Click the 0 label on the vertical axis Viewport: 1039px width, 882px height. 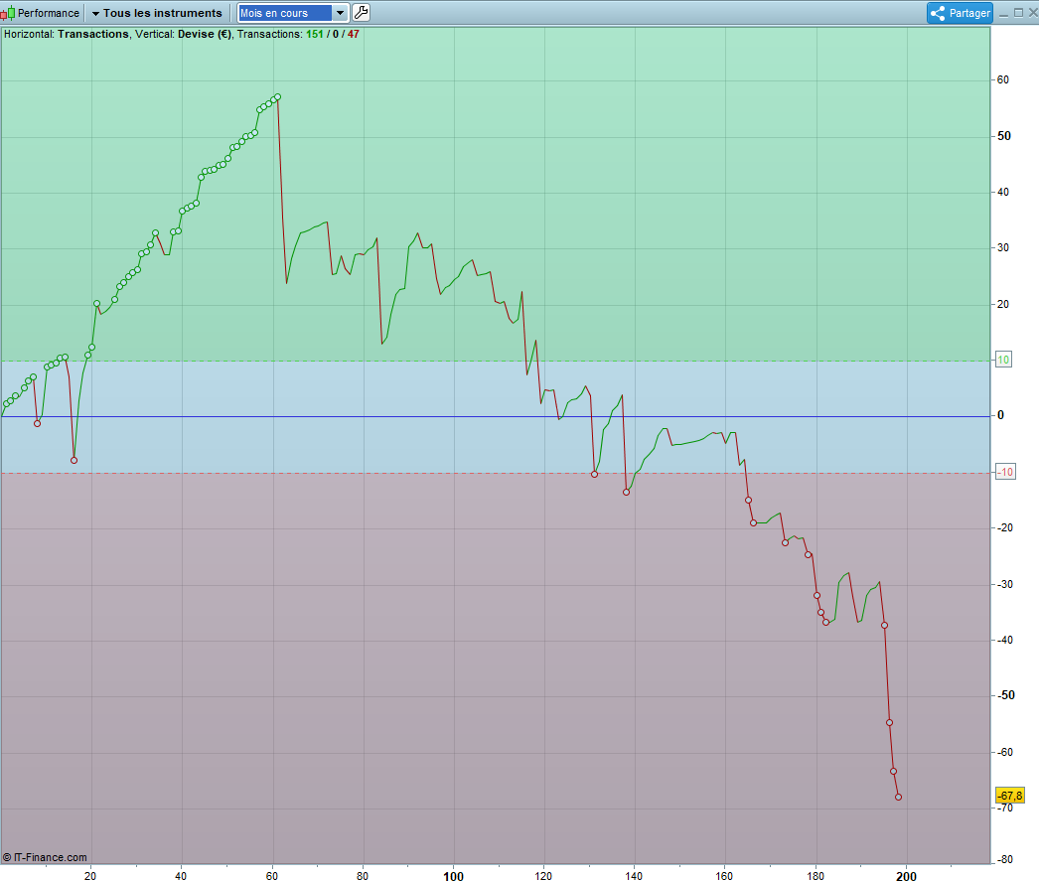(1000, 415)
